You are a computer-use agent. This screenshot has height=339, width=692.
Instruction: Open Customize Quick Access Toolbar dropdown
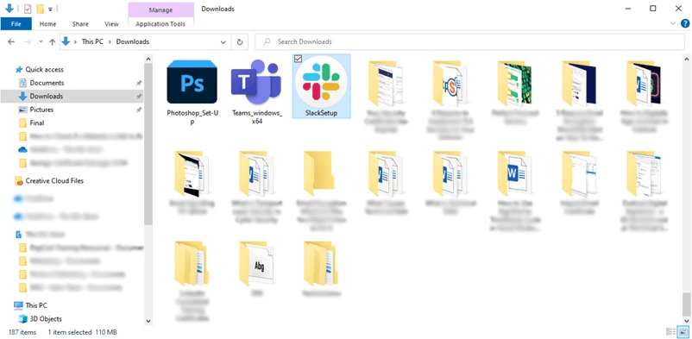point(50,9)
